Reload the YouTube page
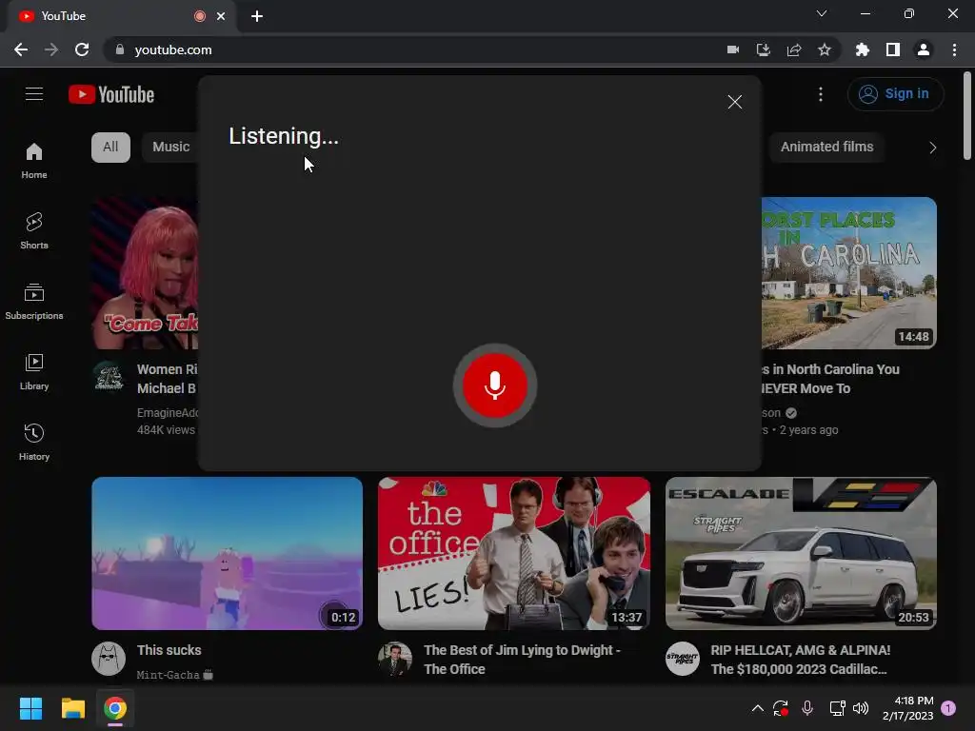Viewport: 975px width, 731px height. coord(82,49)
